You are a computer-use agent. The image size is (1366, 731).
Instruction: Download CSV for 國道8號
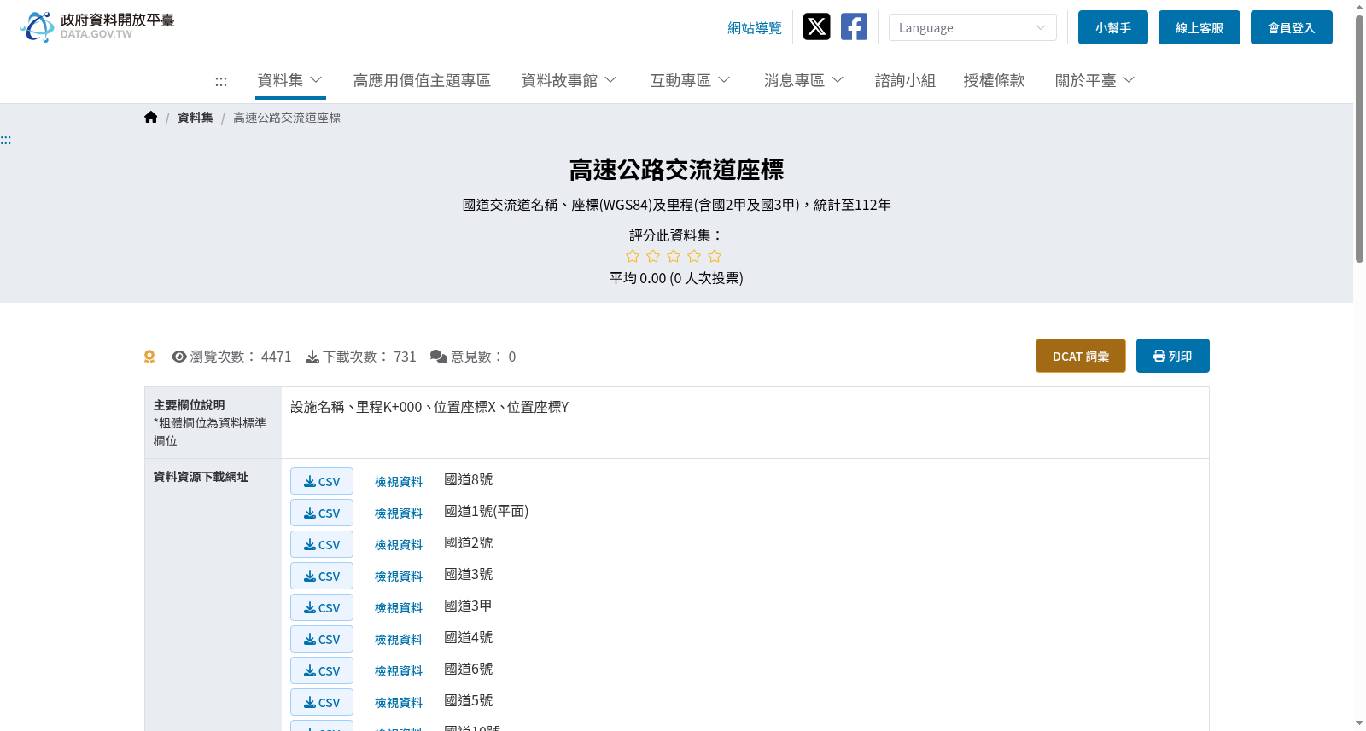322,481
